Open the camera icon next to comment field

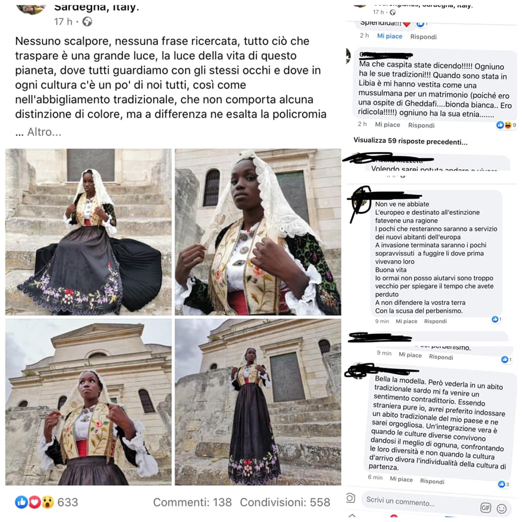(351, 498)
